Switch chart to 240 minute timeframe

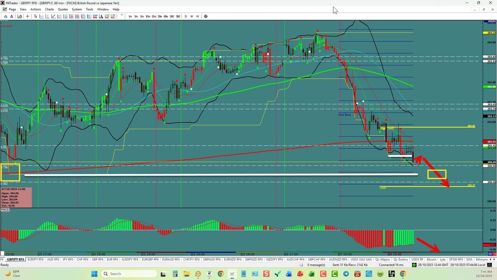tap(172, 16)
